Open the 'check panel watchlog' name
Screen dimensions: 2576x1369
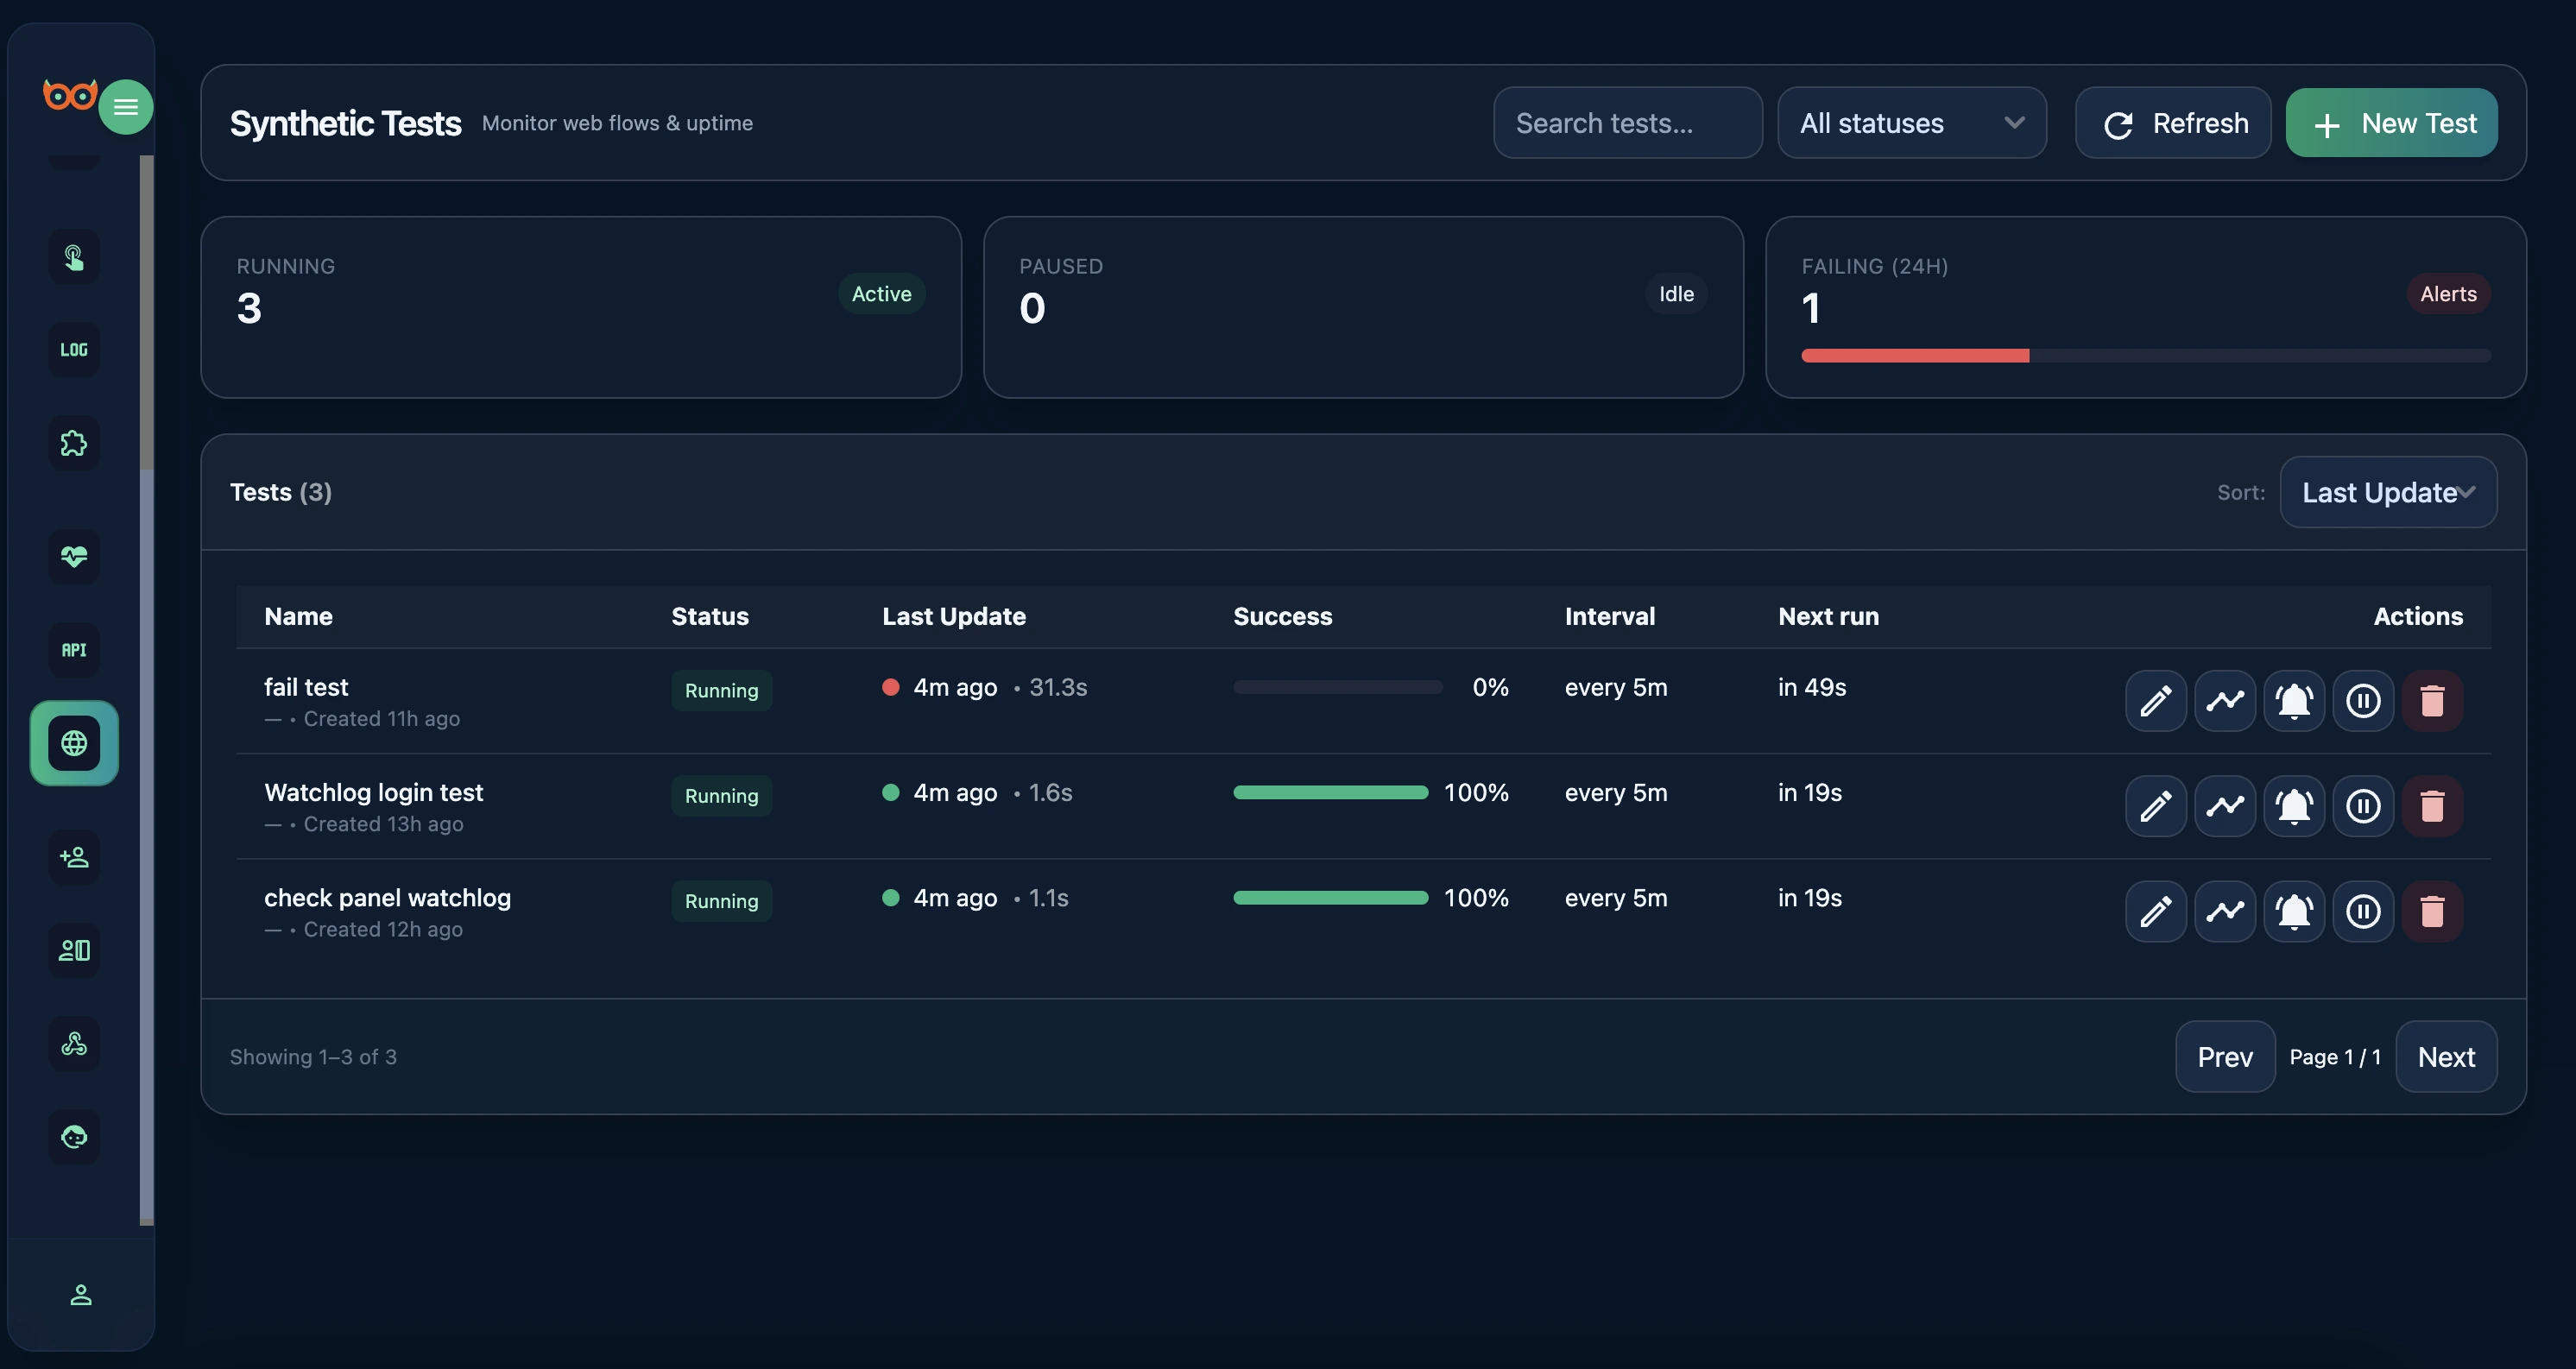click(x=388, y=898)
